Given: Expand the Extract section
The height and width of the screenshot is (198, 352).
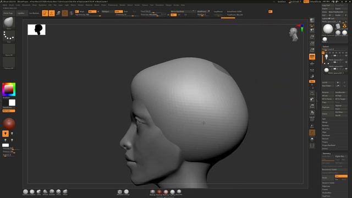Looking at the screenshot, I should (x=325, y=148).
